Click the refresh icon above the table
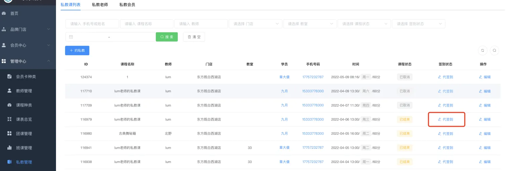The image size is (506, 171). [483, 50]
